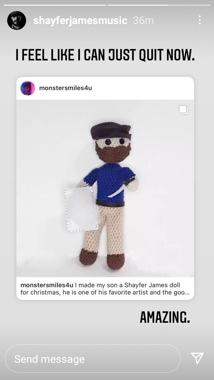Tap the AMAZING. text sticker
Image resolution: width=214 pixels, height=380 pixels.
pyautogui.click(x=165, y=317)
